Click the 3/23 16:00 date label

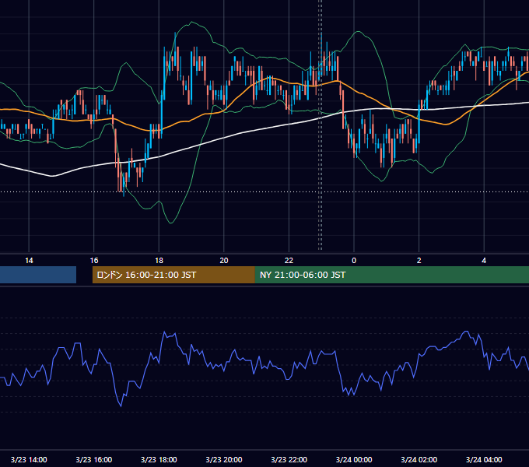tap(94, 459)
